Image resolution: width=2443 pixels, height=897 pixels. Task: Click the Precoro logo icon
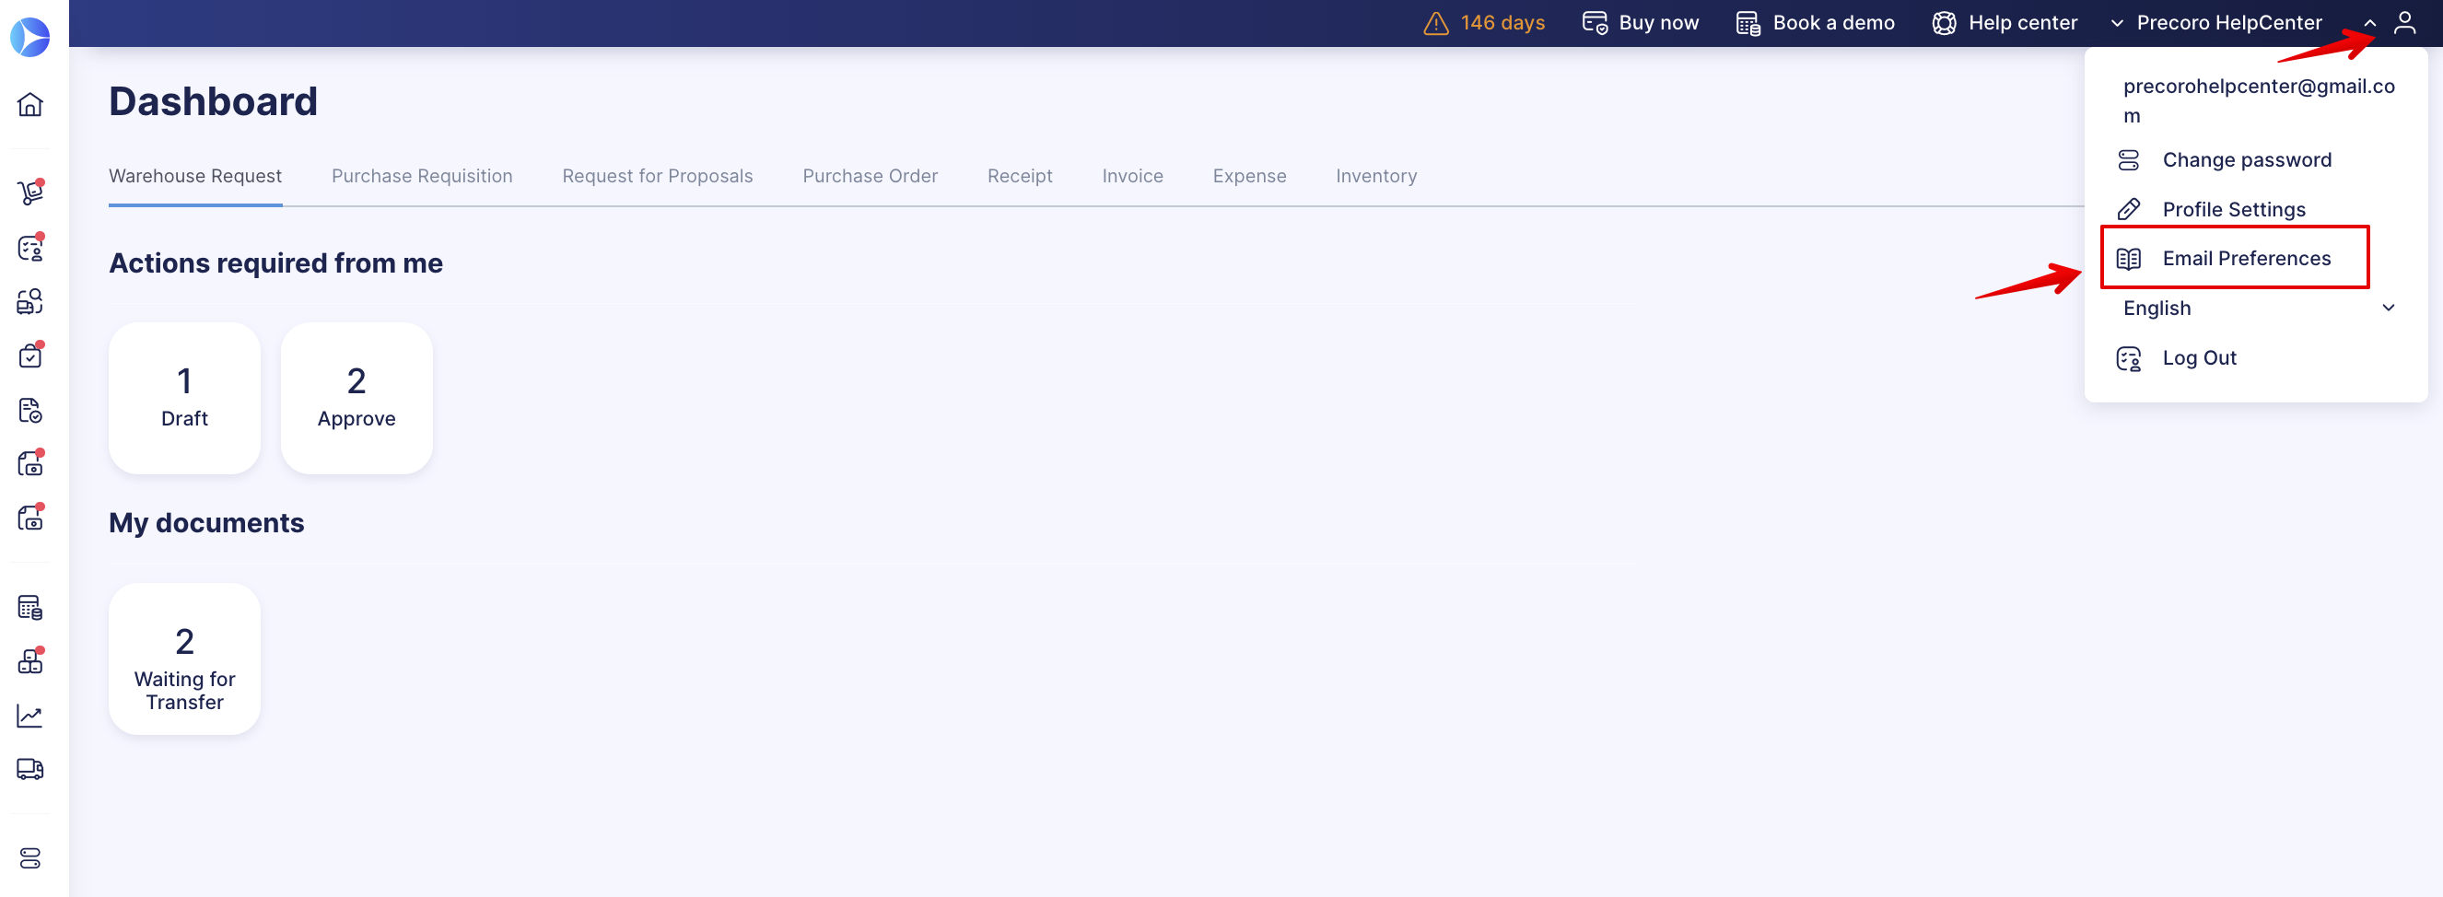(x=29, y=37)
